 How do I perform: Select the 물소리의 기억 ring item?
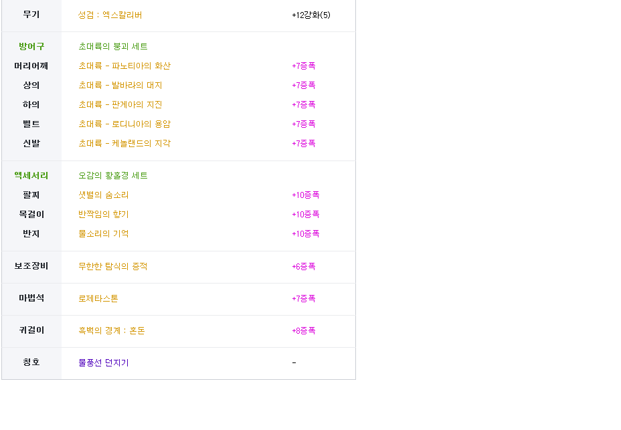point(103,233)
